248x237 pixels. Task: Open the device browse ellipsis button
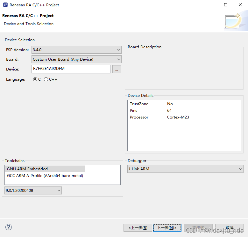tap(117, 69)
